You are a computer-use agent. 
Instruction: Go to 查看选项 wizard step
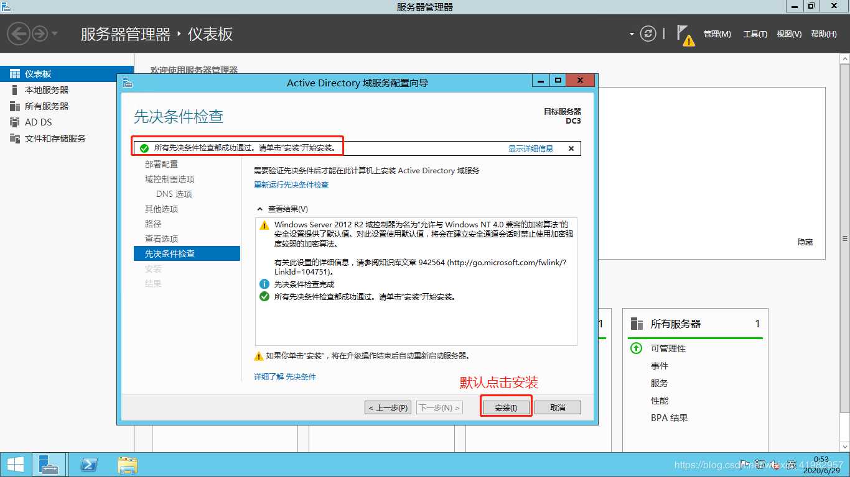pos(161,238)
